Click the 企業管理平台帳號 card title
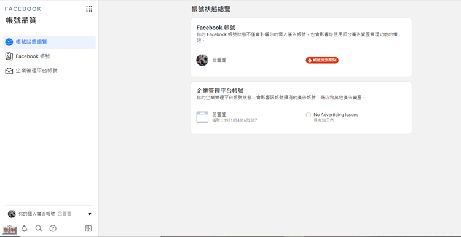Image resolution: width=461 pixels, height=237 pixels. pos(220,91)
